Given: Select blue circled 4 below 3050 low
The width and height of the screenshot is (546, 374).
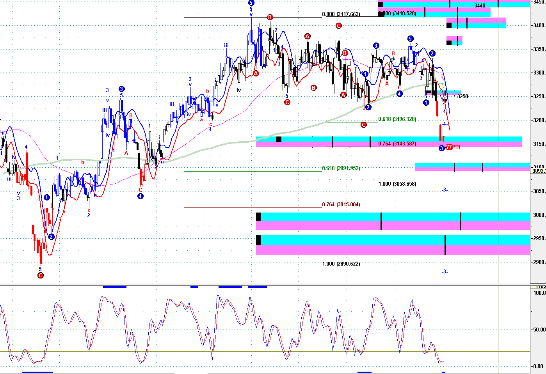Looking at the screenshot, I should point(141,196).
